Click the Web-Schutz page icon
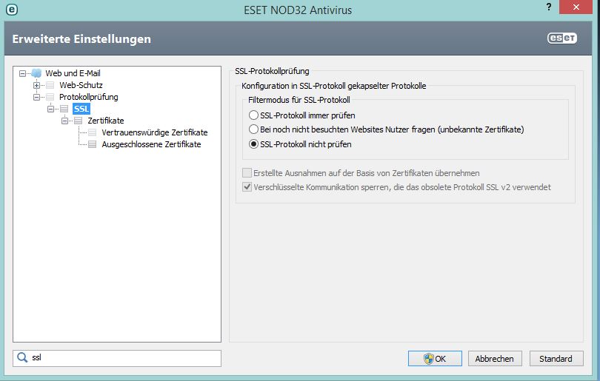The height and width of the screenshot is (381, 600). click(50, 85)
